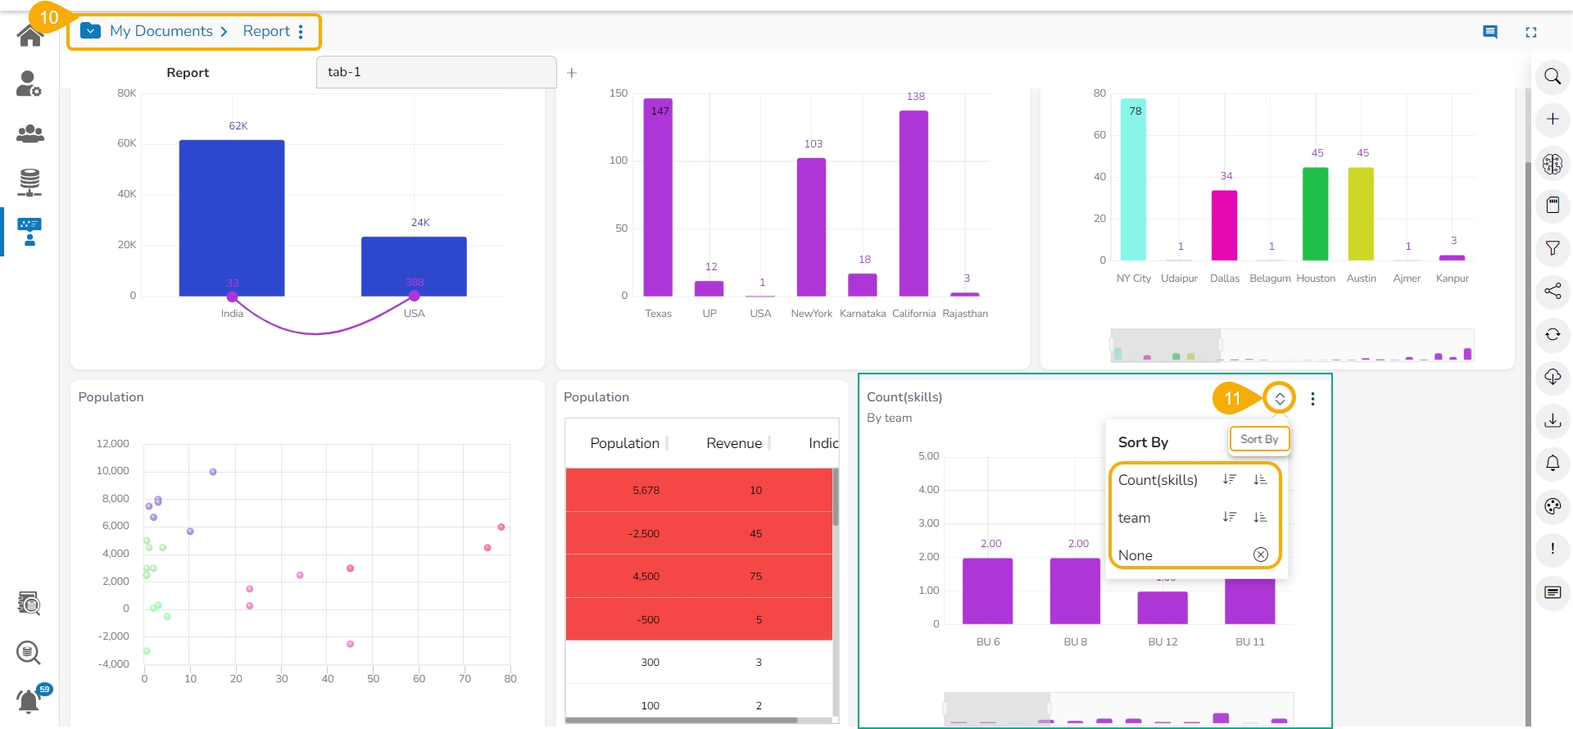The width and height of the screenshot is (1573, 729).
Task: Open notifications bell with 59 badge
Action: pos(29,700)
